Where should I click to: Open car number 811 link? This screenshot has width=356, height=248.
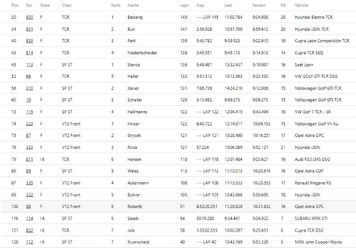point(29,160)
